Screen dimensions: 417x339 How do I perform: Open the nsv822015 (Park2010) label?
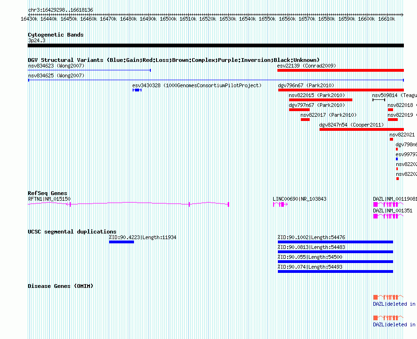coord(317,95)
